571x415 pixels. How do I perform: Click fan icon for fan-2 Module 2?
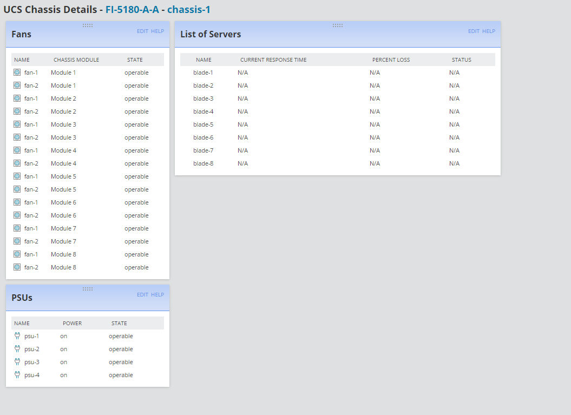pos(17,111)
